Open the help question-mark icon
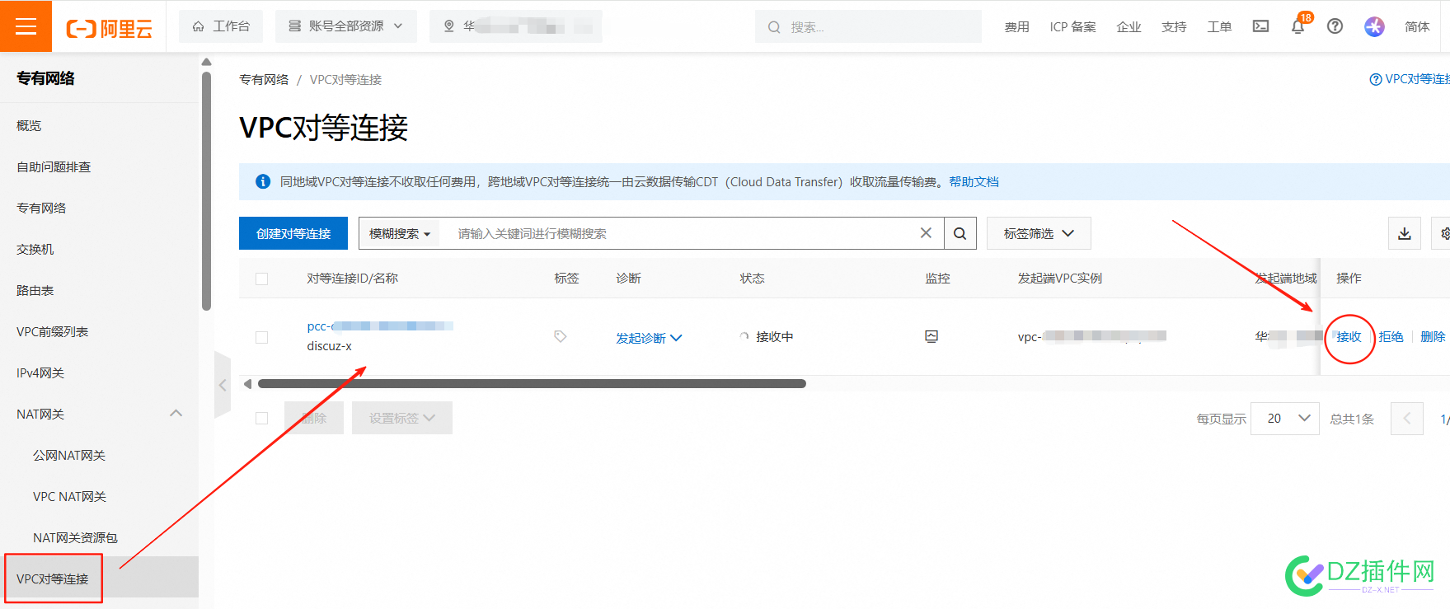1450x609 pixels. coord(1335,26)
